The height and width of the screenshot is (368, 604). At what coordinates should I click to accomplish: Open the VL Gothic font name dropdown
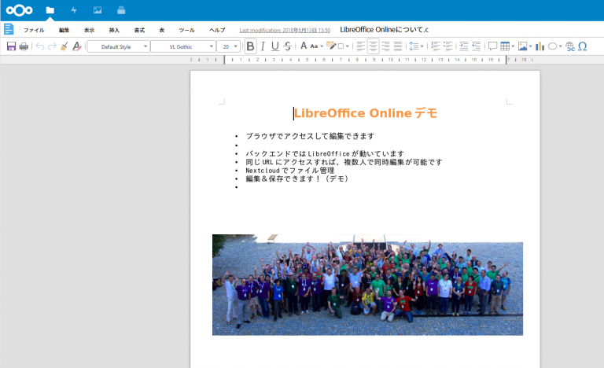pyautogui.click(x=183, y=46)
